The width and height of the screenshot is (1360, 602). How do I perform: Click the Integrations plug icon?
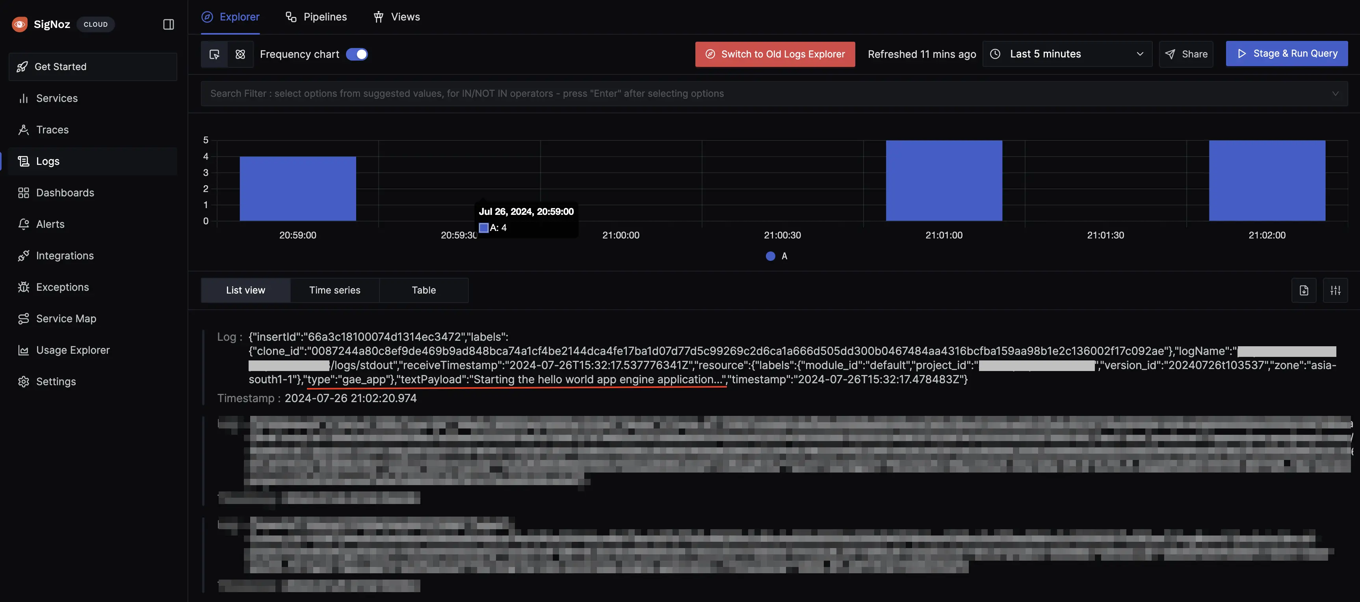[x=23, y=256]
